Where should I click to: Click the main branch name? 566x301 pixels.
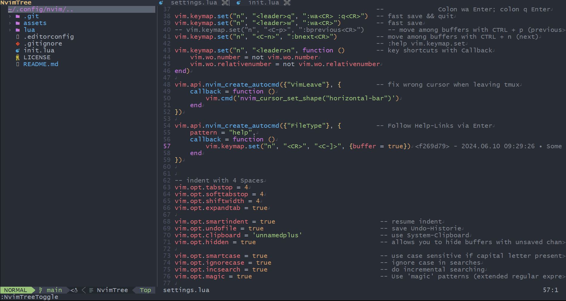pos(54,290)
